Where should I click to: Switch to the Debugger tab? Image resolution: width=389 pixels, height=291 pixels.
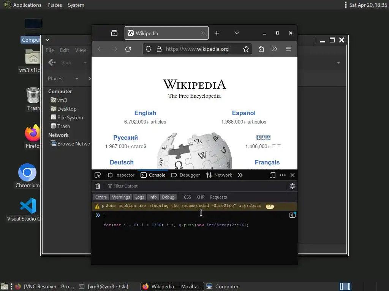click(x=186, y=175)
